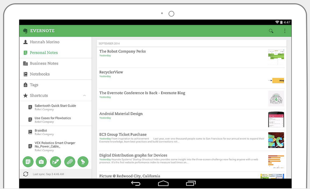This screenshot has height=189, width=310.
Task: Select the Shortcuts label in sidebar
Action: (39, 95)
